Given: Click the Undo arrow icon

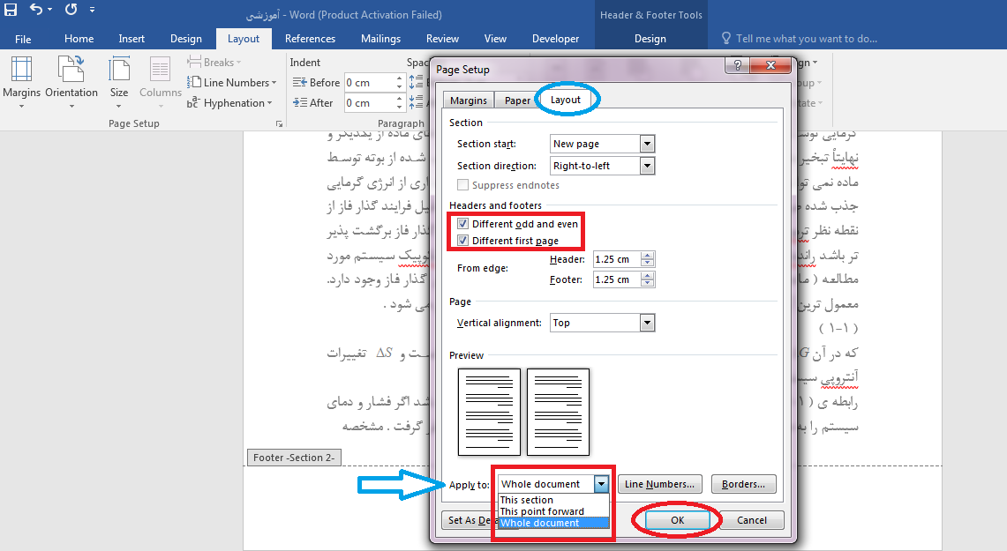Looking at the screenshot, I should tap(36, 11).
